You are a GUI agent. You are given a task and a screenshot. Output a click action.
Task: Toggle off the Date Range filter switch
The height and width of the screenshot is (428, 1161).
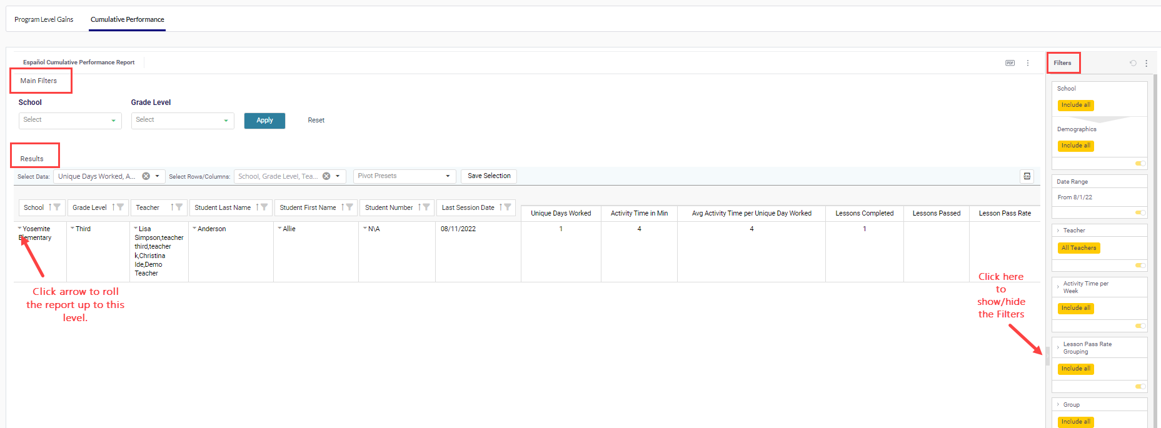point(1140,213)
